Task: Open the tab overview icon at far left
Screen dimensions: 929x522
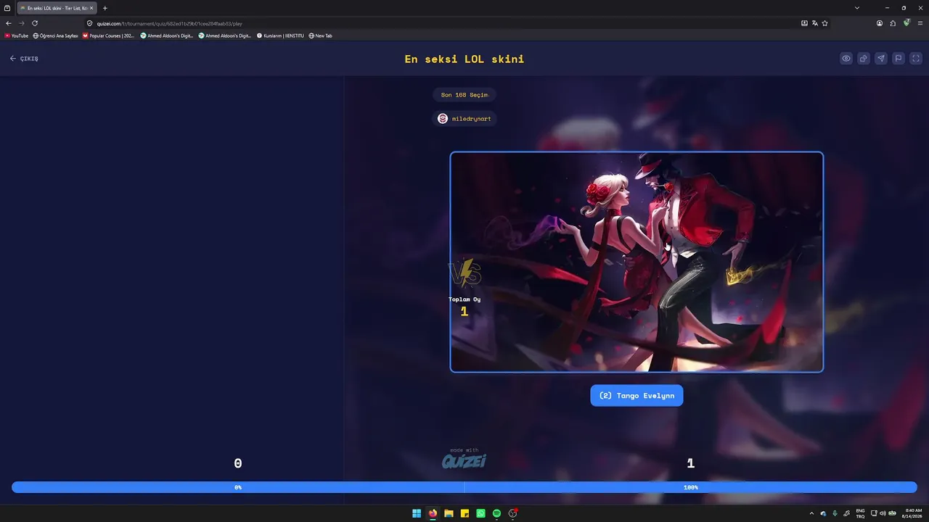Action: point(7,8)
